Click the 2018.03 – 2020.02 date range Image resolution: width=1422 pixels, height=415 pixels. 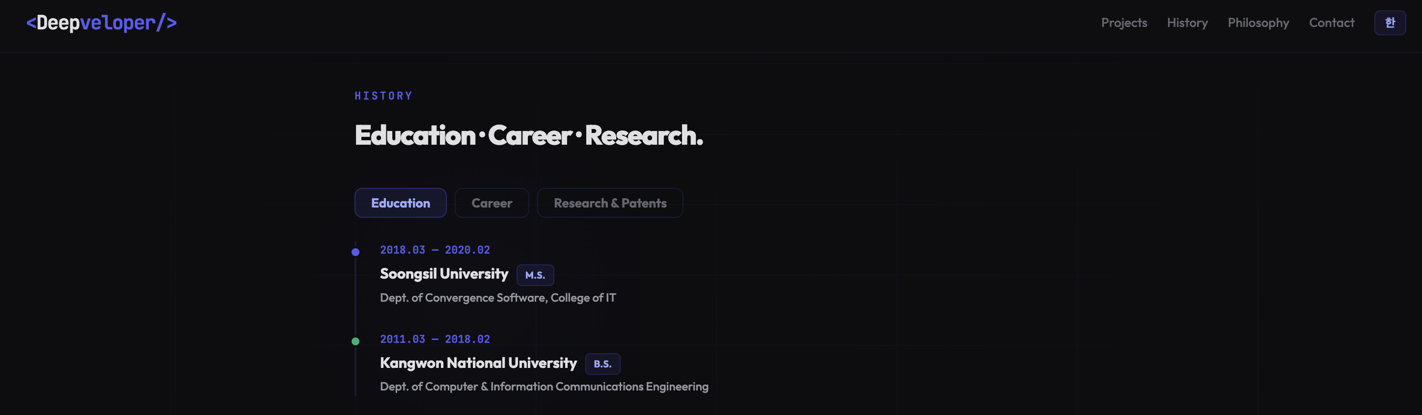click(x=435, y=250)
